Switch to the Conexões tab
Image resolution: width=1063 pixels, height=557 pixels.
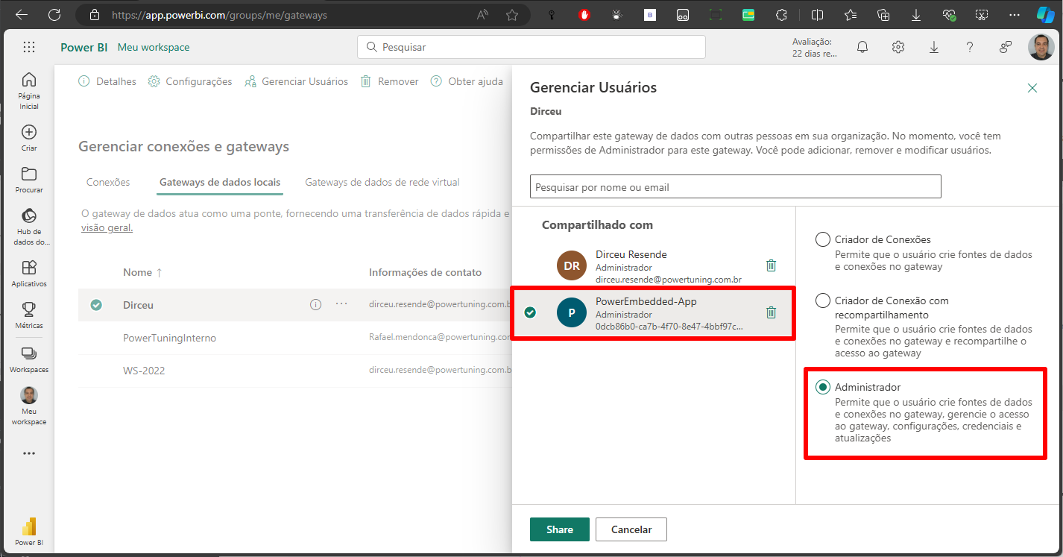click(x=108, y=182)
